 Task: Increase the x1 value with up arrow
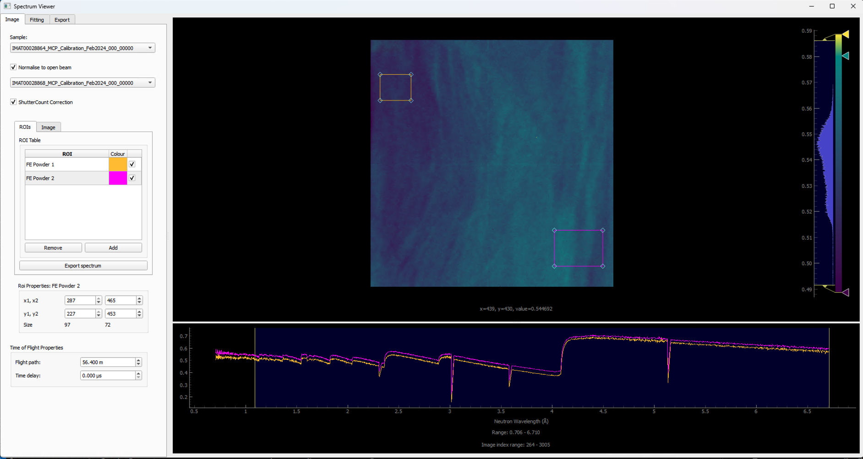point(98,298)
